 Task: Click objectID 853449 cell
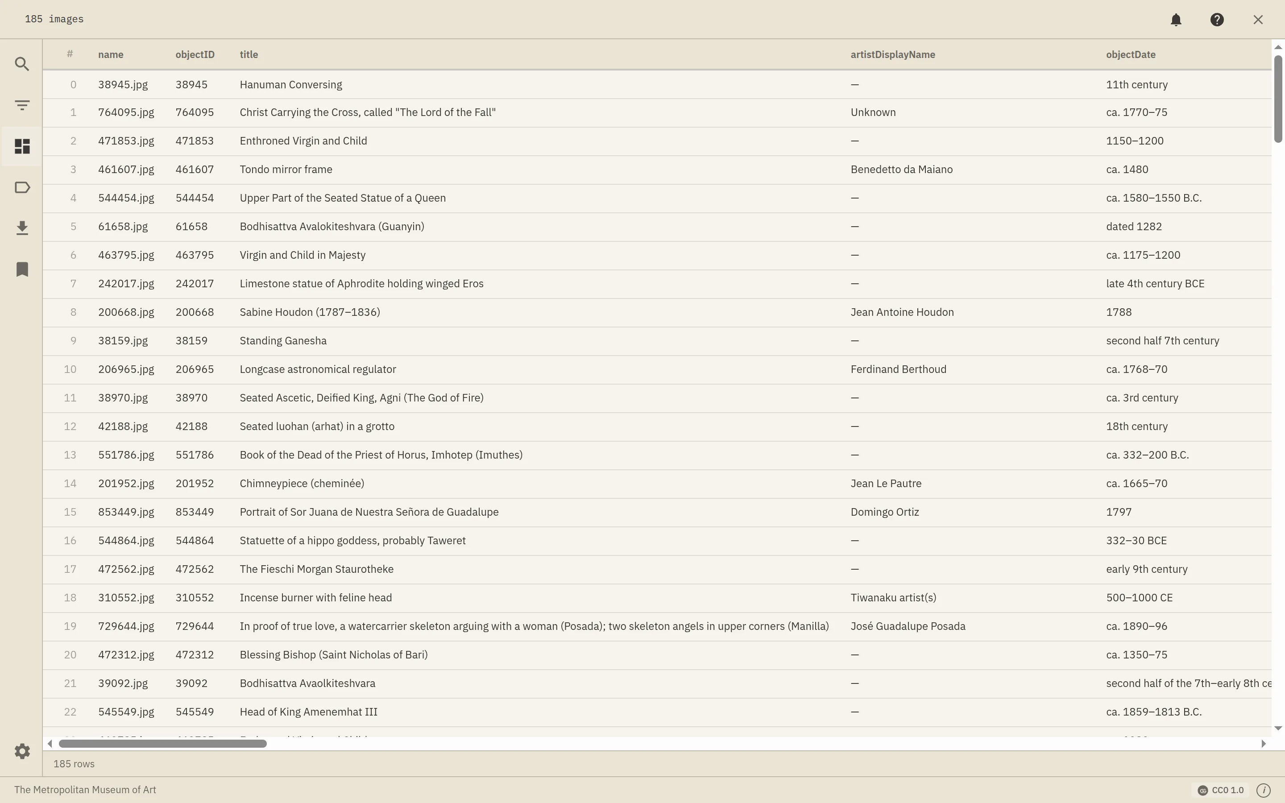coord(195,512)
